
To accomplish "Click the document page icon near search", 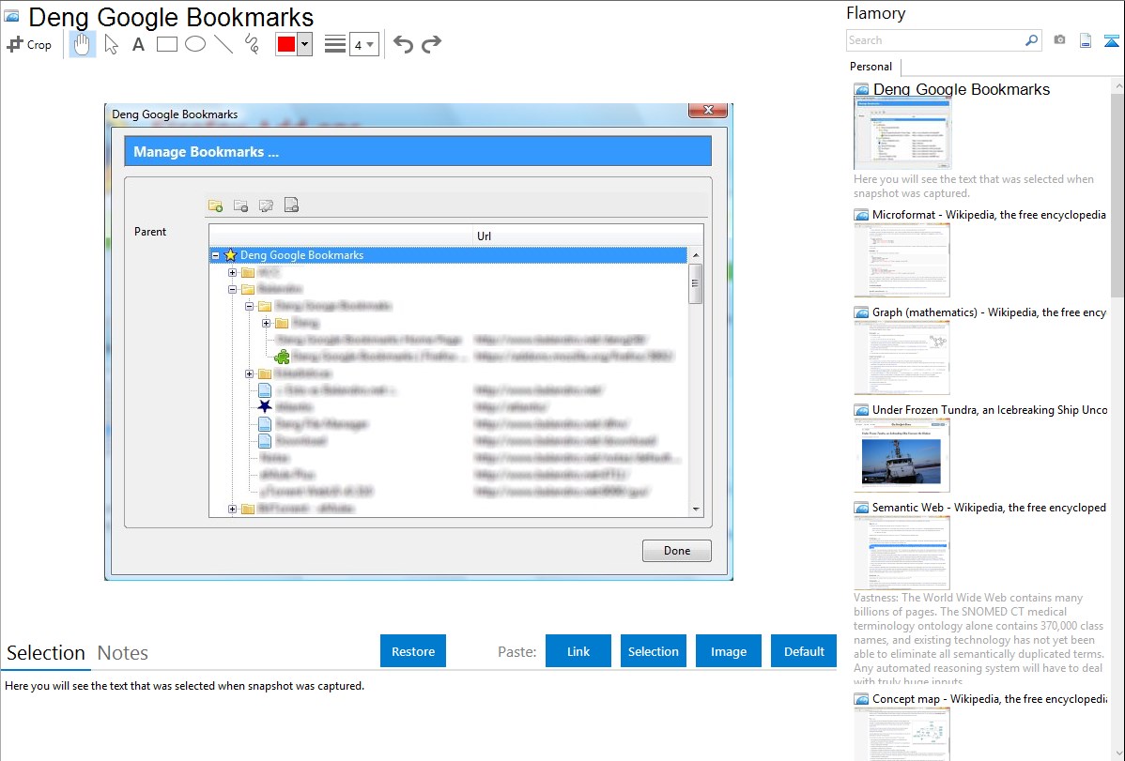I will coord(1086,40).
